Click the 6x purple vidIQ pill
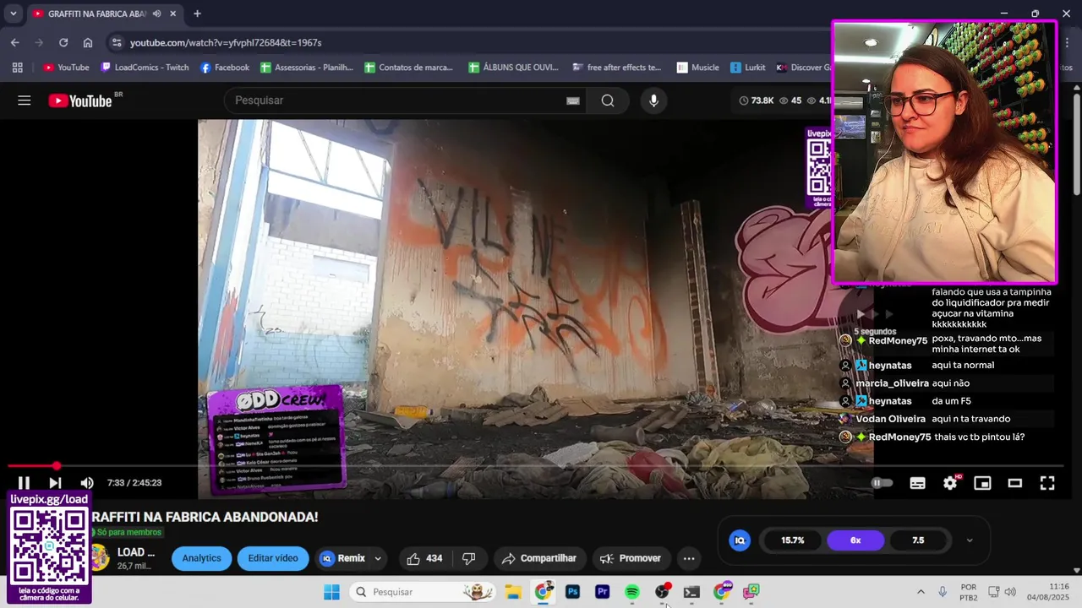The width and height of the screenshot is (1082, 608). [855, 540]
